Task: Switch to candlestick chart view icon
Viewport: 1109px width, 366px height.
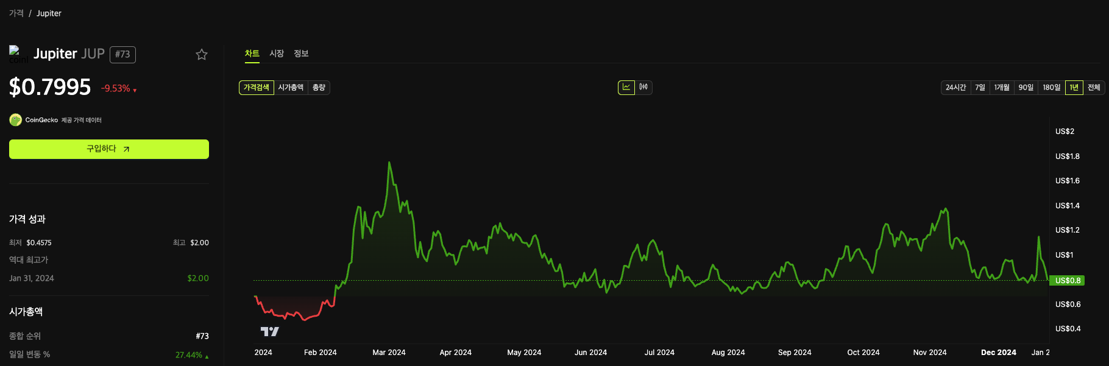Action: tap(643, 88)
